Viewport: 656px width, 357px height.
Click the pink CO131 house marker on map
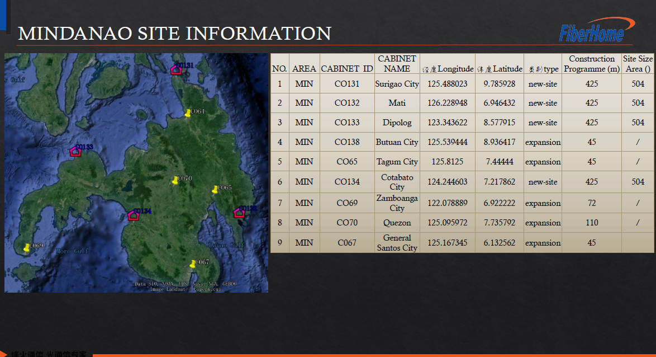point(175,70)
